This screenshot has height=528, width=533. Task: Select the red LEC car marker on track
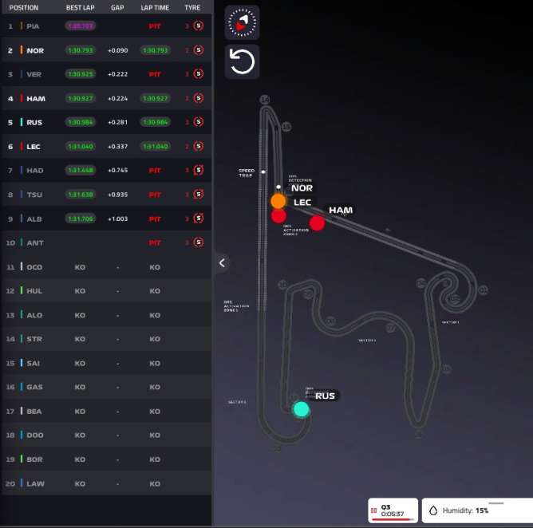(278, 216)
